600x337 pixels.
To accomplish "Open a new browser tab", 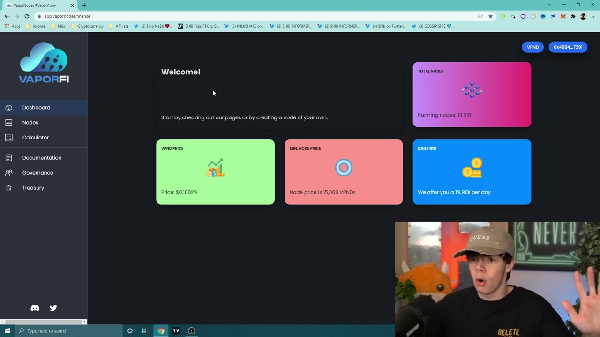I will tap(84, 5).
